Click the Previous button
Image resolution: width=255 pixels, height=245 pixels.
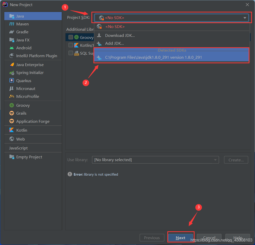click(x=152, y=238)
